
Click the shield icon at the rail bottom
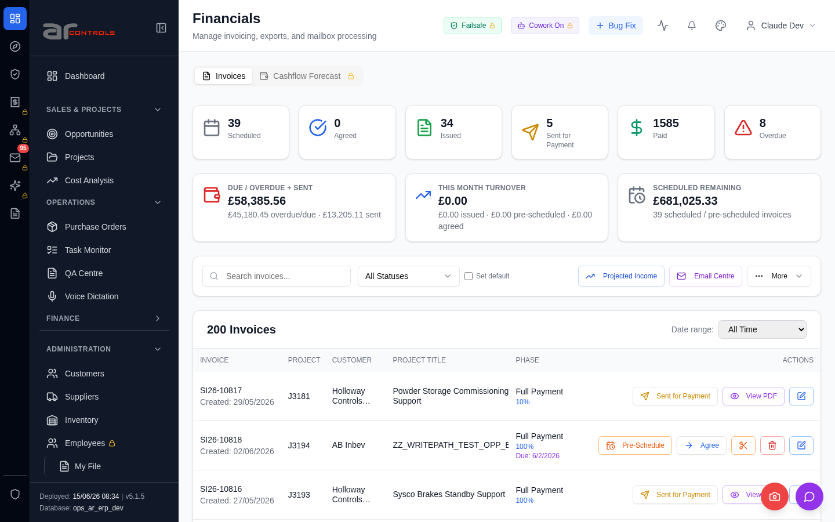15,494
